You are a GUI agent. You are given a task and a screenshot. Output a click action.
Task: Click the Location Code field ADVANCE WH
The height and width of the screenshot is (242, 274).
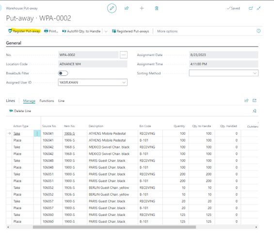click(93, 64)
